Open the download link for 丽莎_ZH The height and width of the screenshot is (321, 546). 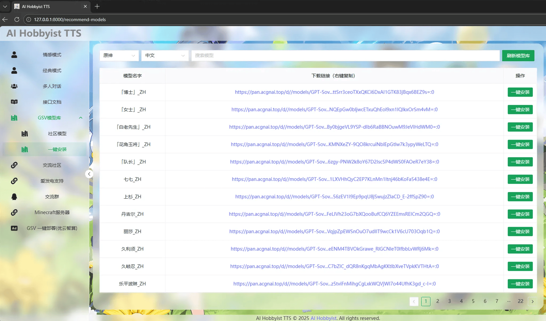tap(334, 231)
